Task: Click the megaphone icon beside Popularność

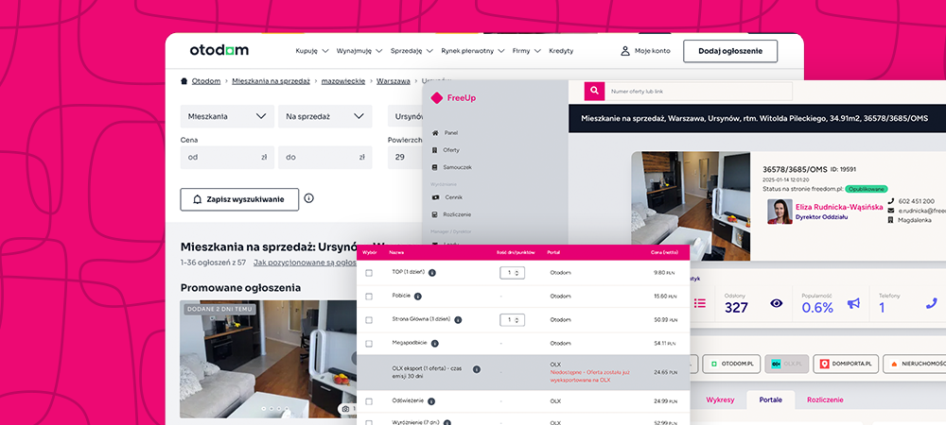Action: [853, 303]
